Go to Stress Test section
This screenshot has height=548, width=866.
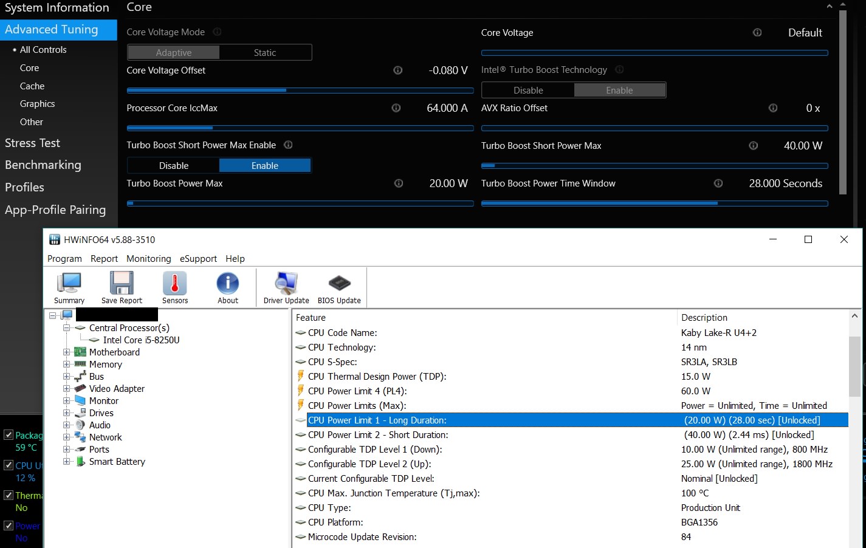(x=33, y=143)
